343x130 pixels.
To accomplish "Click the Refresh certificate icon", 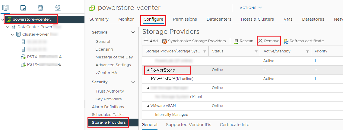I will (286, 41).
